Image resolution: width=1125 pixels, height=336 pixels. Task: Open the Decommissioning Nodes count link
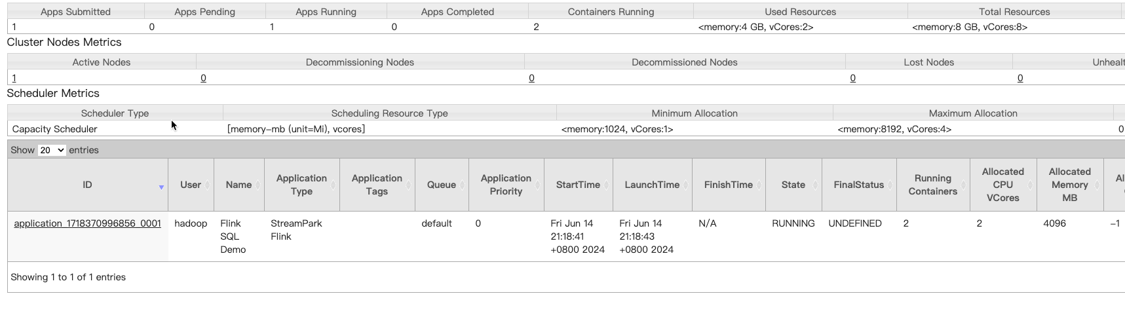203,78
